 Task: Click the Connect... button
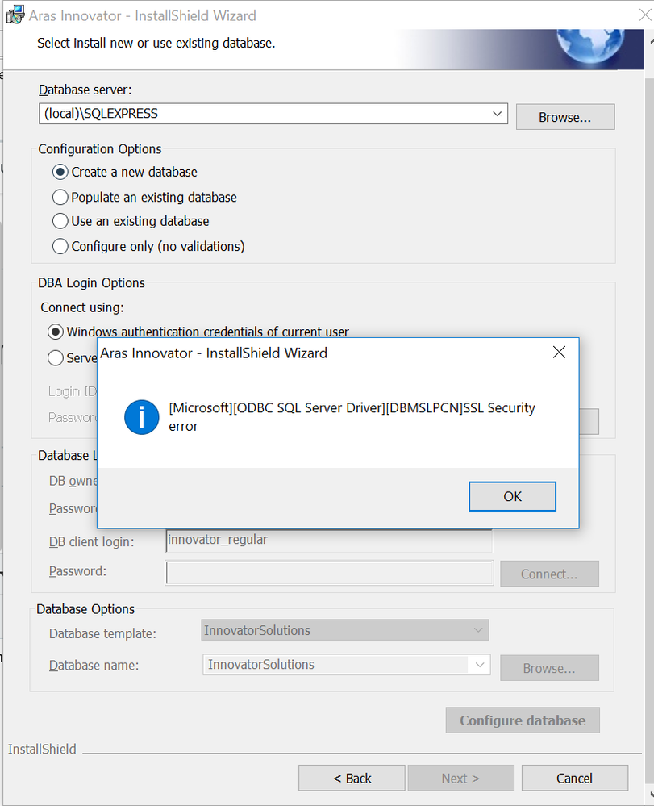[x=548, y=574]
